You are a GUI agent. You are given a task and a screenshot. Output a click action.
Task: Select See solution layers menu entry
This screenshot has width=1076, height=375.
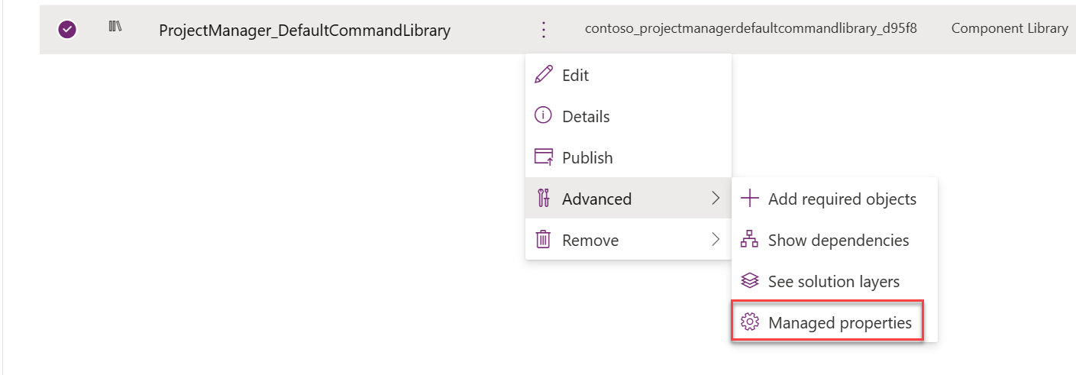(833, 281)
